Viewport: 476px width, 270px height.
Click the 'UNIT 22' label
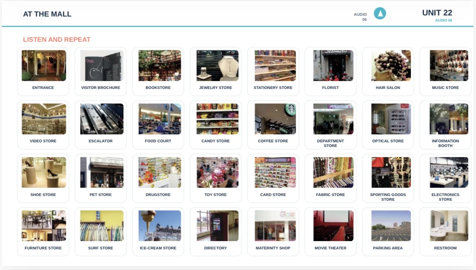[437, 13]
